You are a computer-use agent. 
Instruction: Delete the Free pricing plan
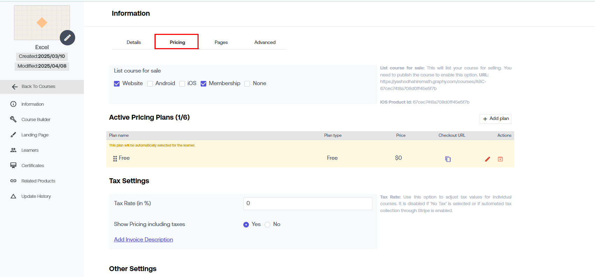[500, 159]
